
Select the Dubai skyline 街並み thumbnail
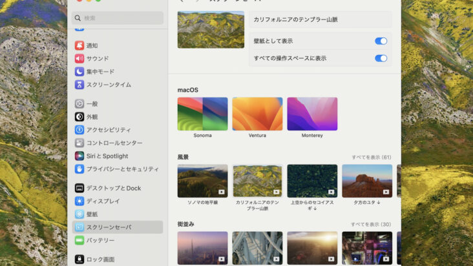coord(203,248)
